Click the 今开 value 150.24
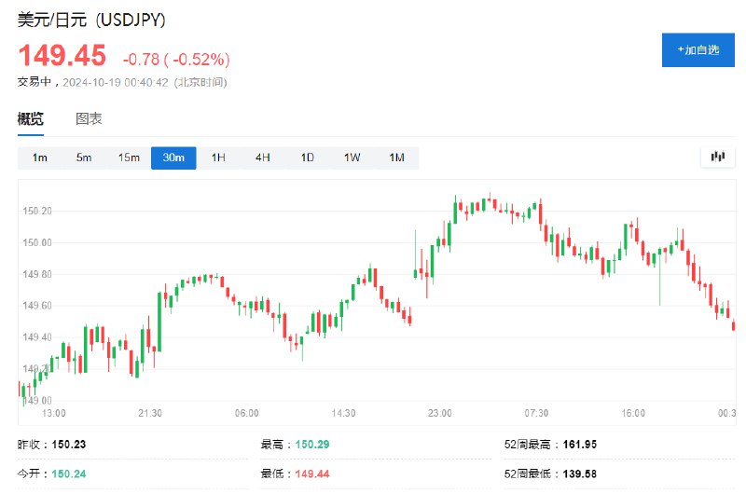Viewport: 746px width, 494px height. [x=68, y=474]
